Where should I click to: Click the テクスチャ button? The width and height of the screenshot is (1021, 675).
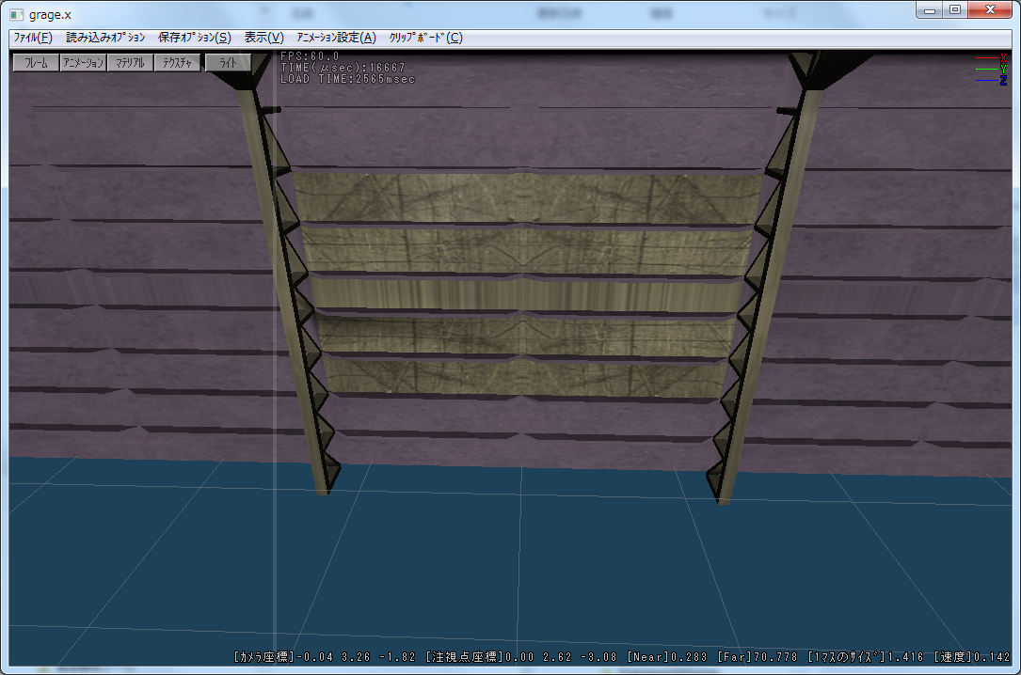click(177, 63)
